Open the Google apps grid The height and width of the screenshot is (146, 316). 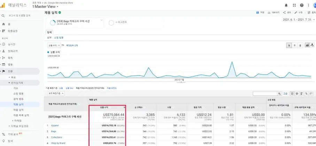pyautogui.click(x=294, y=5)
